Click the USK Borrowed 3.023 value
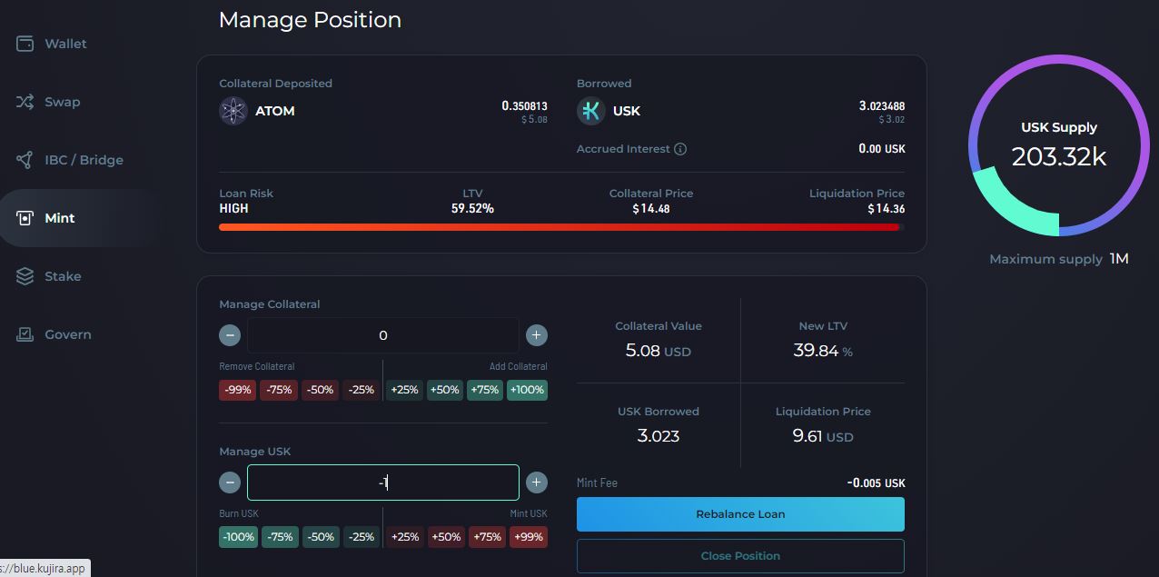The height and width of the screenshot is (577, 1159). (x=659, y=436)
